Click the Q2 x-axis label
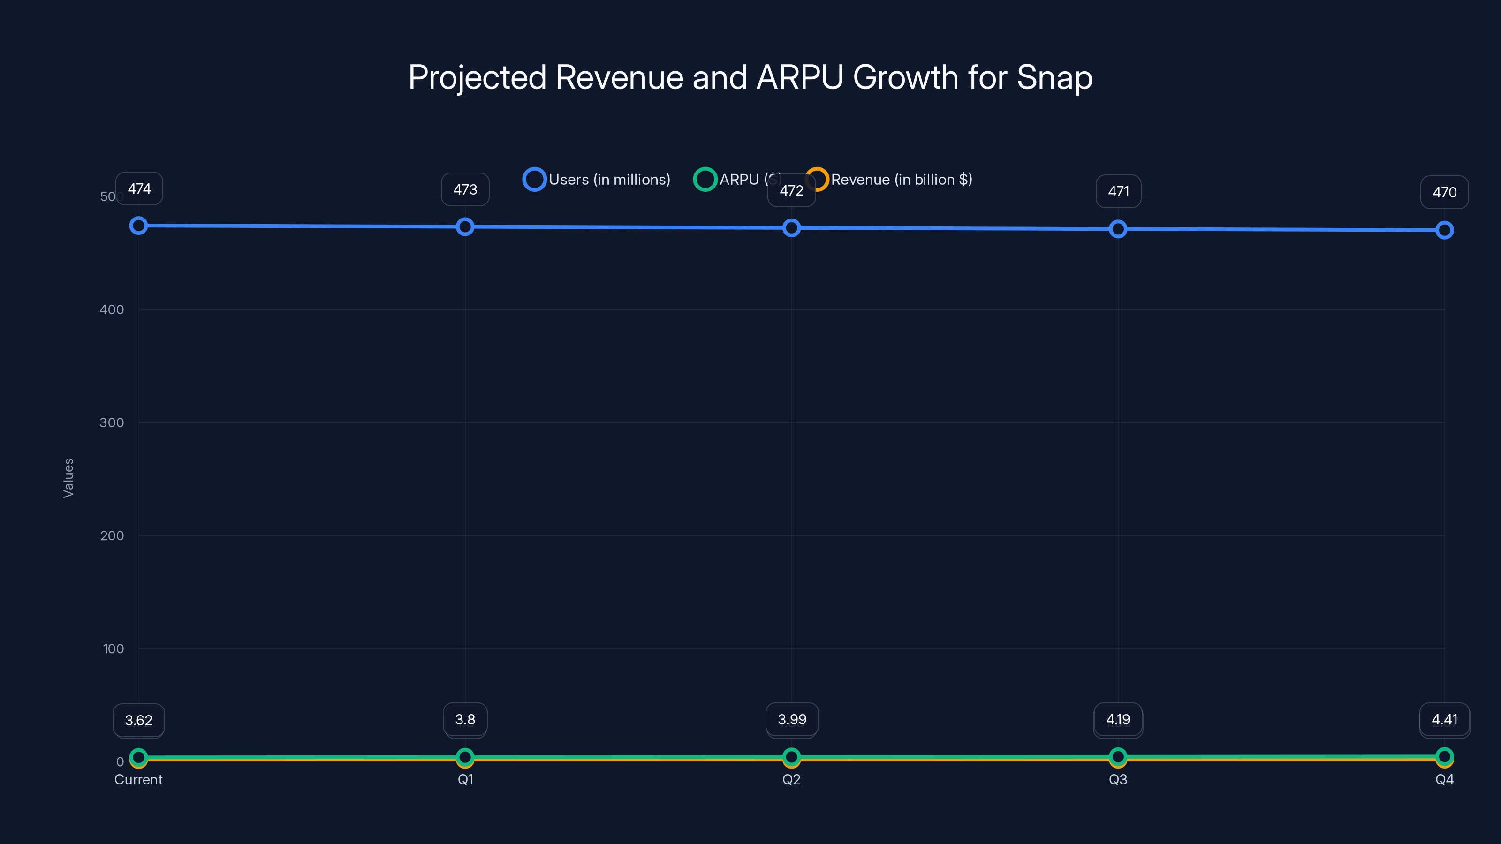This screenshot has height=844, width=1501. [791, 779]
